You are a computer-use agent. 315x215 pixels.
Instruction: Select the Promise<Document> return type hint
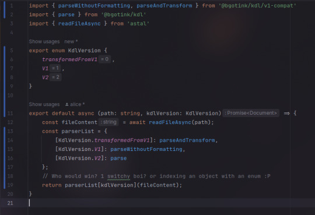tap(251, 113)
